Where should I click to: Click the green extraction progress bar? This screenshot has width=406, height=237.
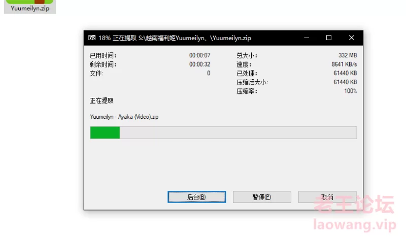223,132
